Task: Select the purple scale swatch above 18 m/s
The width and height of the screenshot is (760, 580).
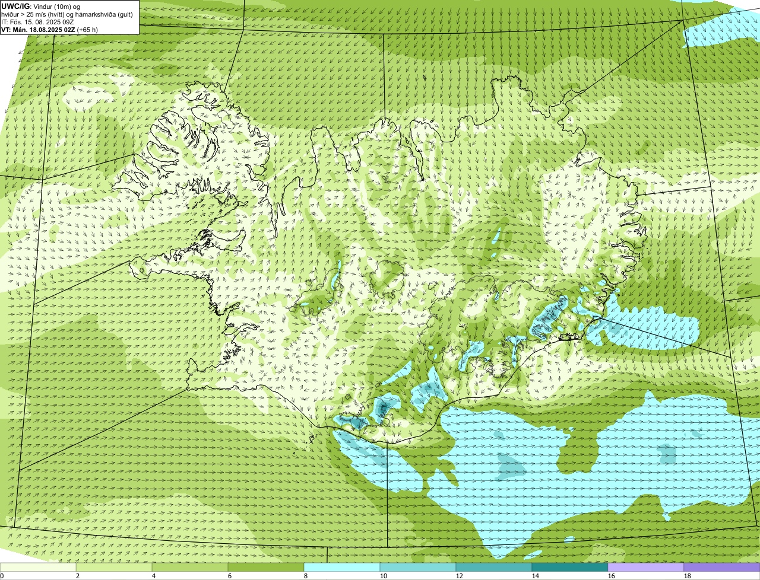Action: pos(722,567)
